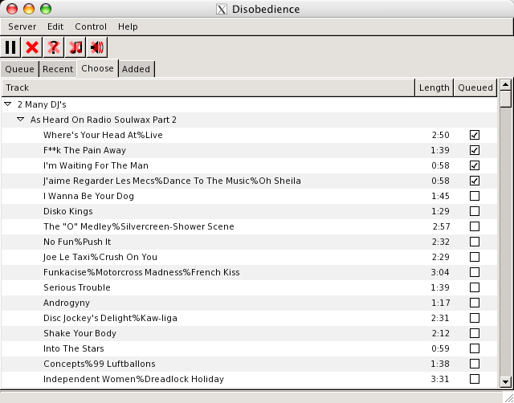Queue Funkacise%Motorcross Madness%French Kiss
Screen dimensions: 514x403
point(475,272)
